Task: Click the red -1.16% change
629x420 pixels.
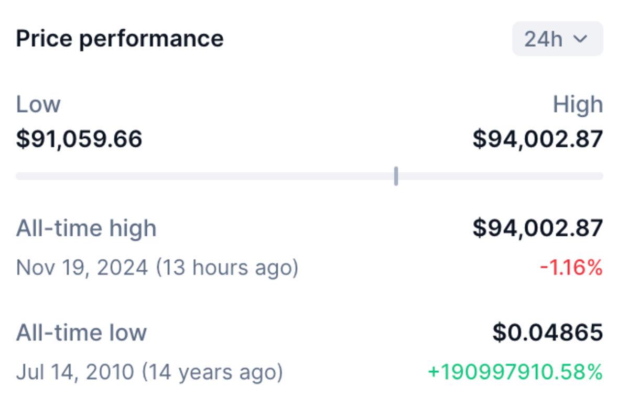Action: coord(571,268)
